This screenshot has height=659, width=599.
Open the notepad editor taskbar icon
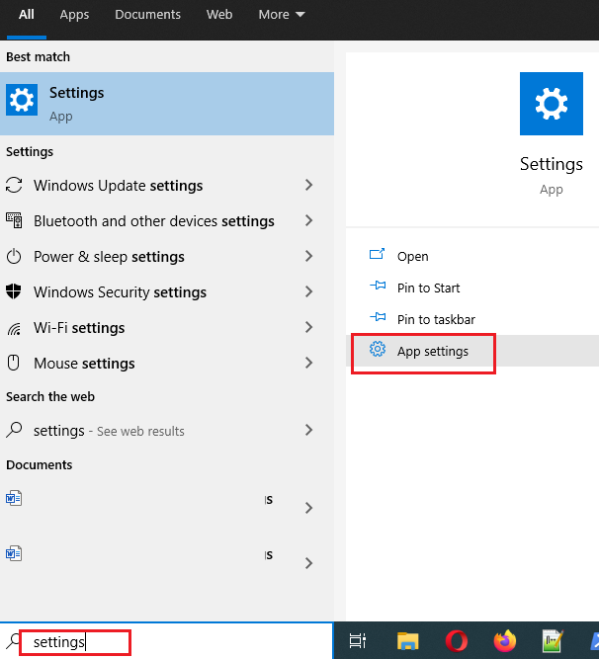[x=553, y=640]
